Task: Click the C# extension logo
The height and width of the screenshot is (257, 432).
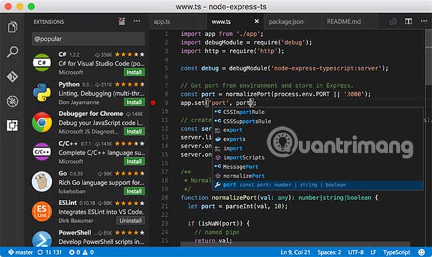Action: [42, 62]
